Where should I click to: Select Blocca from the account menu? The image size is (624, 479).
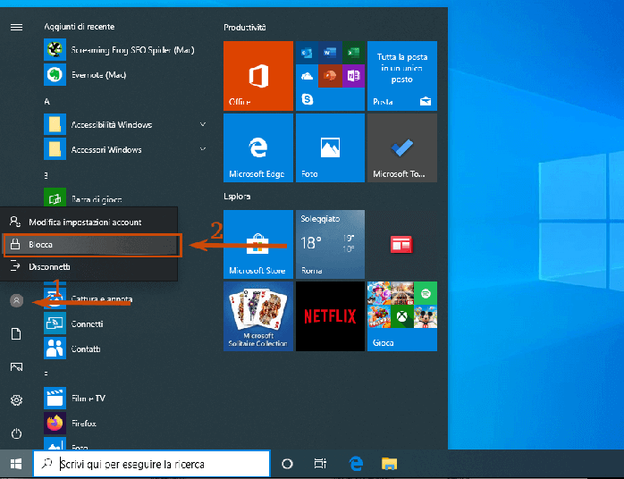[91, 244]
